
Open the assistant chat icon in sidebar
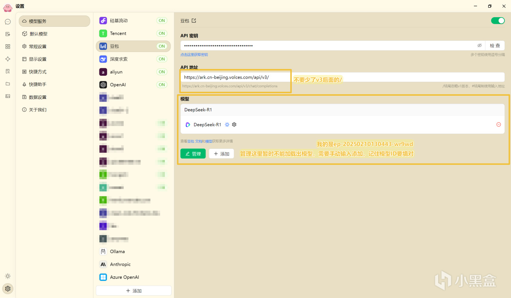(x=8, y=22)
